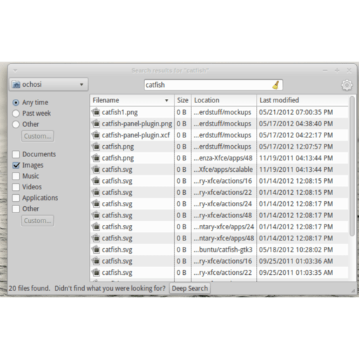
Task: Click the 20 files found status text
Action: point(29,288)
